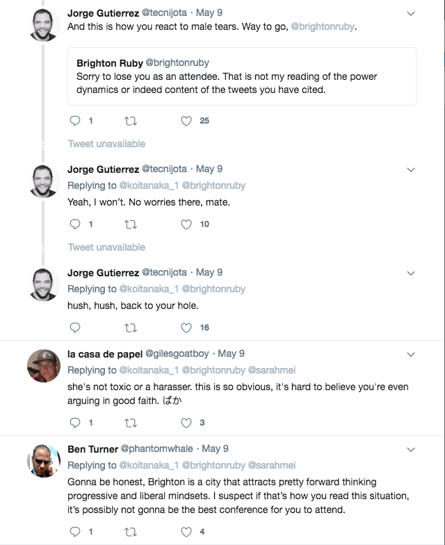Viewport: 445px width, 545px height.
Task: Open options chevron on la casa de papel tweet
Action: (411, 355)
